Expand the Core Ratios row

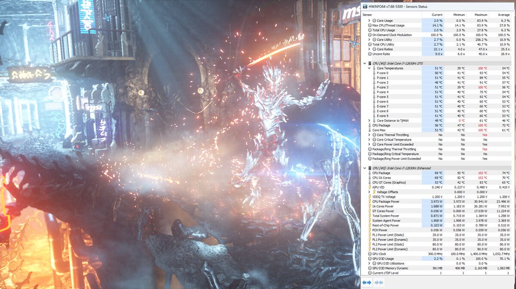click(x=369, y=49)
